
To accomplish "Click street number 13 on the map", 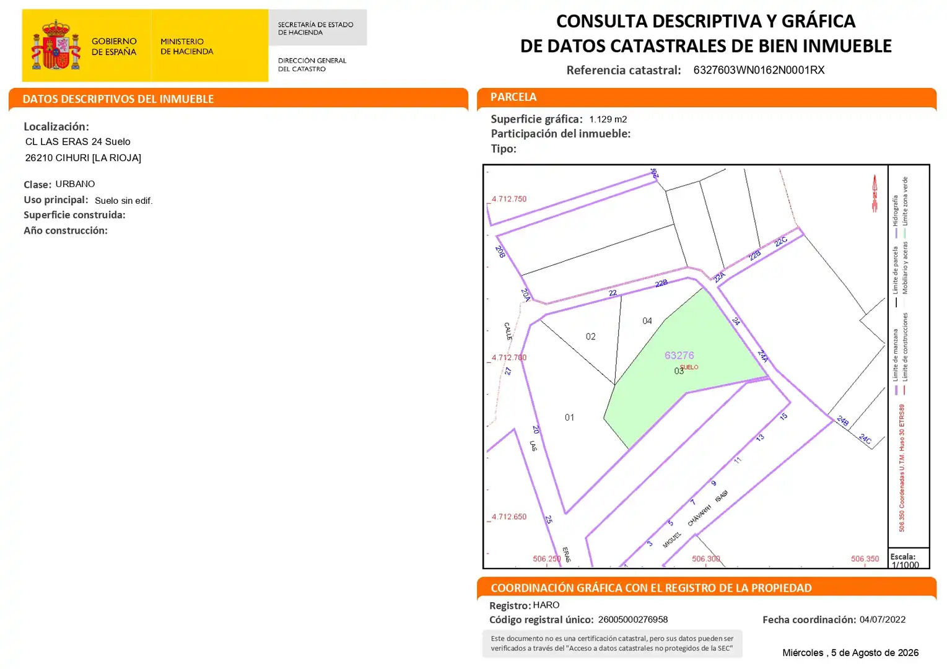I will point(760,437).
